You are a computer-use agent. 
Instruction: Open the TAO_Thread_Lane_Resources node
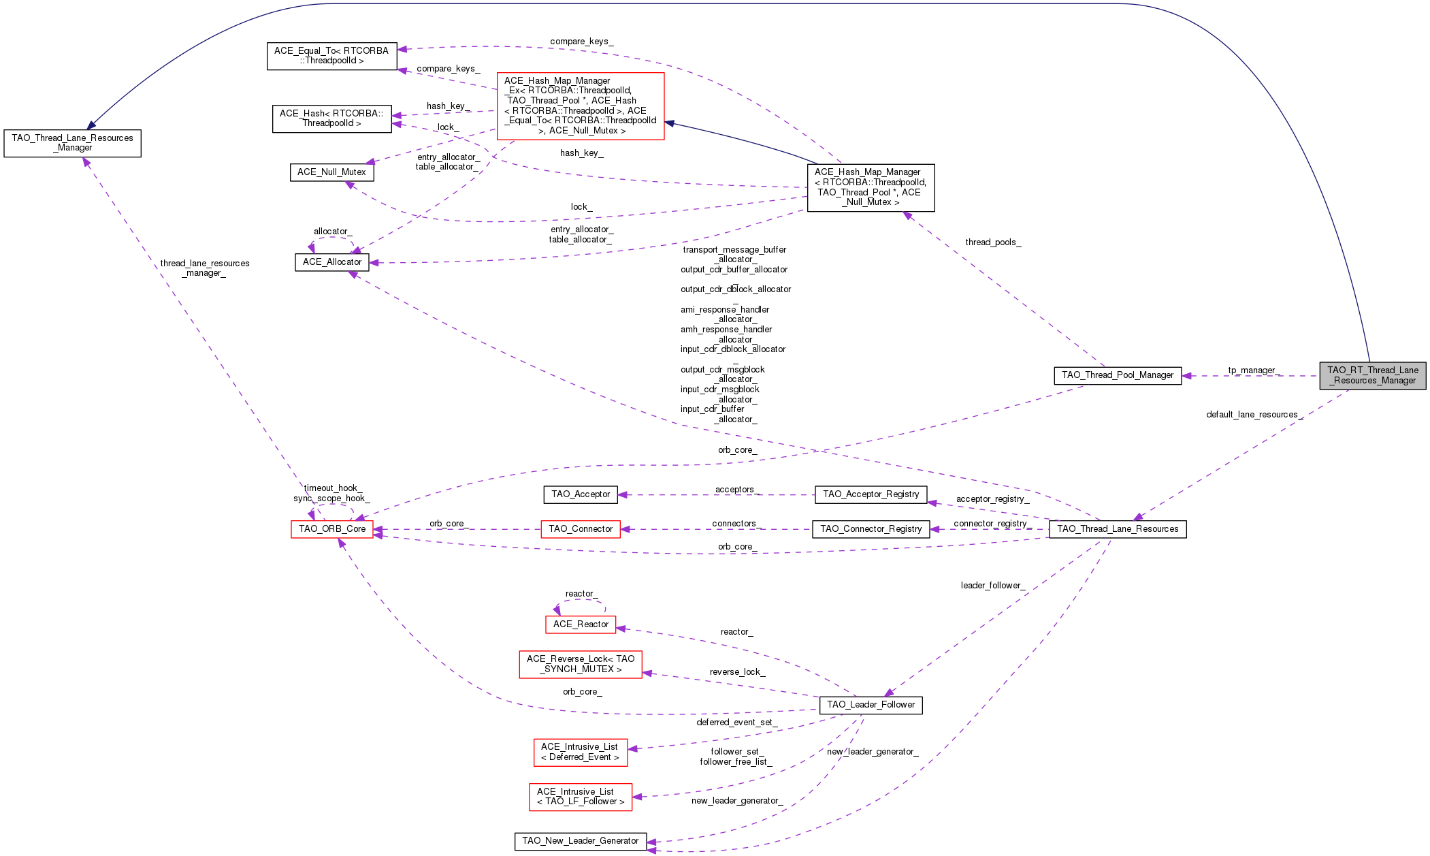(1117, 529)
